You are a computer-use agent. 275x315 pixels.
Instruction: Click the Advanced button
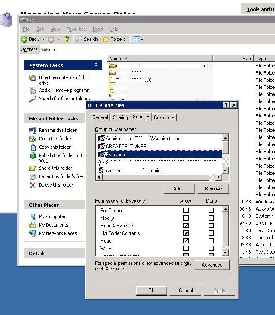click(x=212, y=265)
